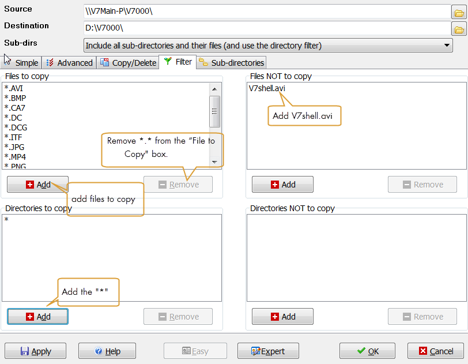Image resolution: width=468 pixels, height=364 pixels.
Task: Open the Advanced tab
Action: [x=69, y=63]
